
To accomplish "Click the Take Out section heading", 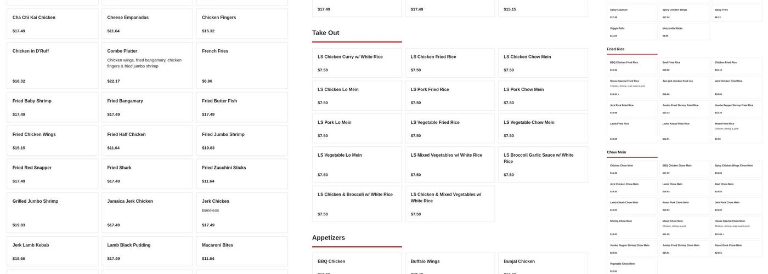I will click(x=326, y=33).
